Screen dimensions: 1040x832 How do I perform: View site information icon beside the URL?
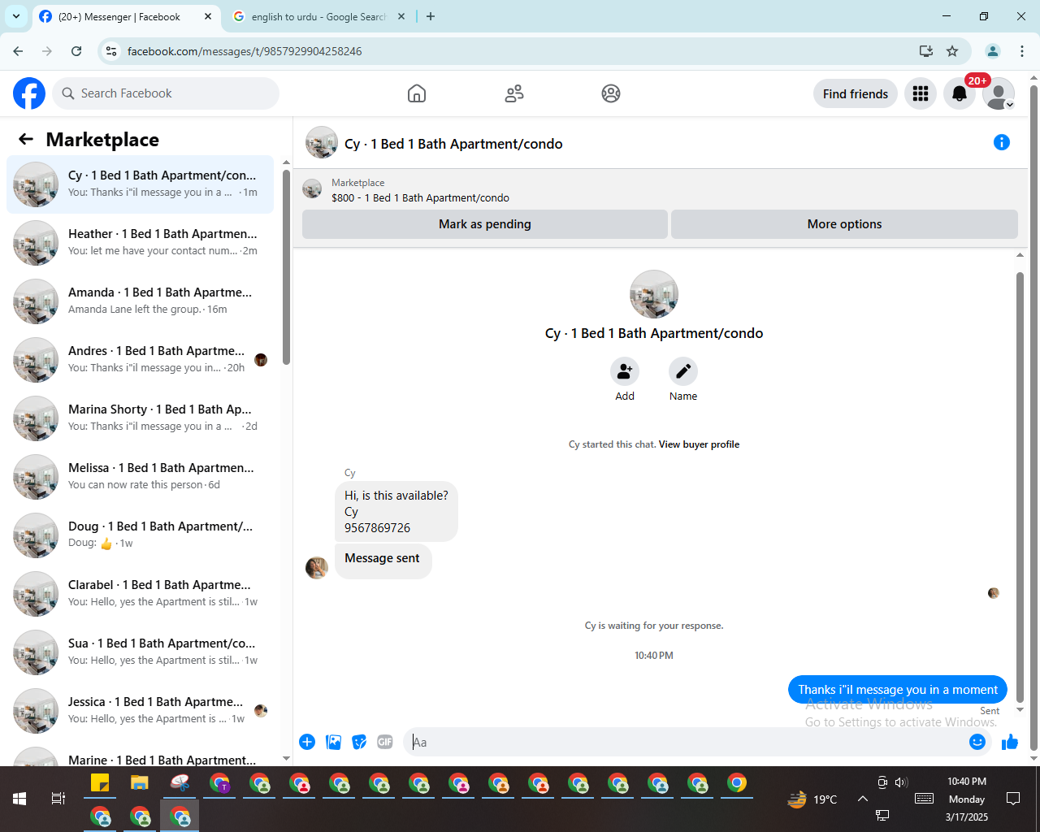tap(111, 51)
